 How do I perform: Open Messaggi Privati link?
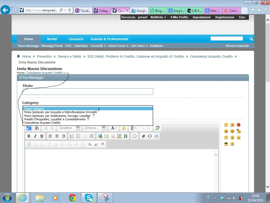[x=52, y=46]
